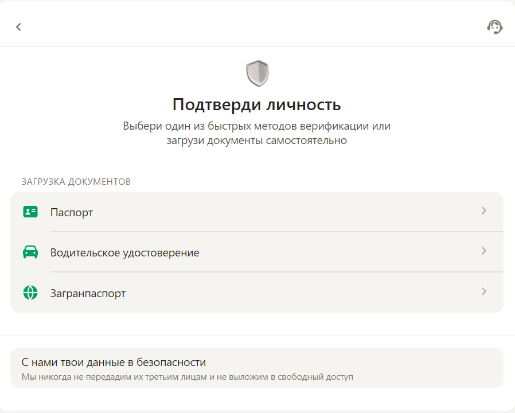Open the Водительское удостоверение row chevron
515x413 pixels.
point(484,251)
